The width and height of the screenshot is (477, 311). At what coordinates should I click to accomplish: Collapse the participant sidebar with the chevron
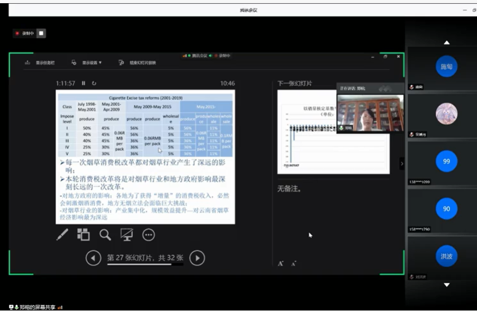coord(401,164)
